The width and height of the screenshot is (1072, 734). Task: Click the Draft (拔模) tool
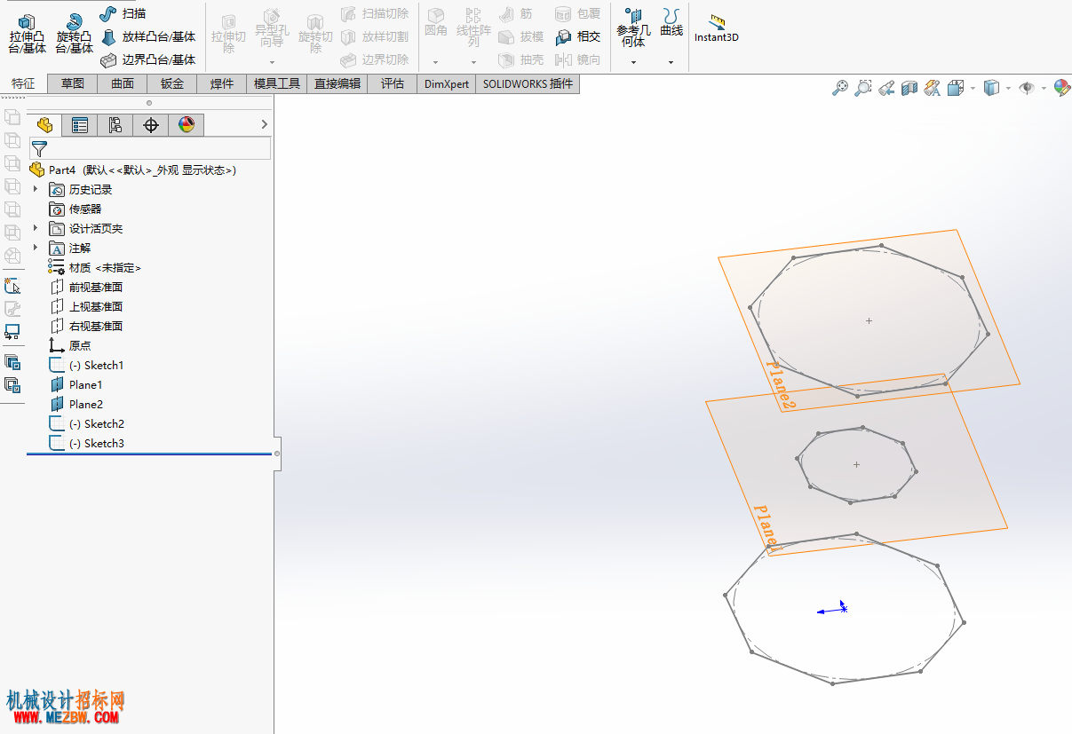tap(520, 37)
